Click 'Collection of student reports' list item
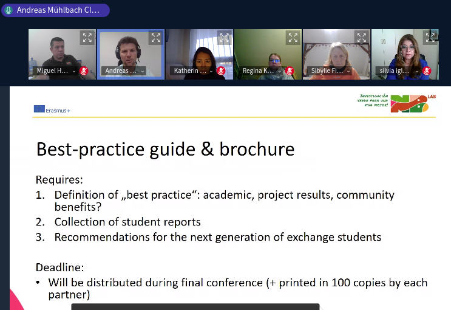The image size is (451, 310). 127,222
